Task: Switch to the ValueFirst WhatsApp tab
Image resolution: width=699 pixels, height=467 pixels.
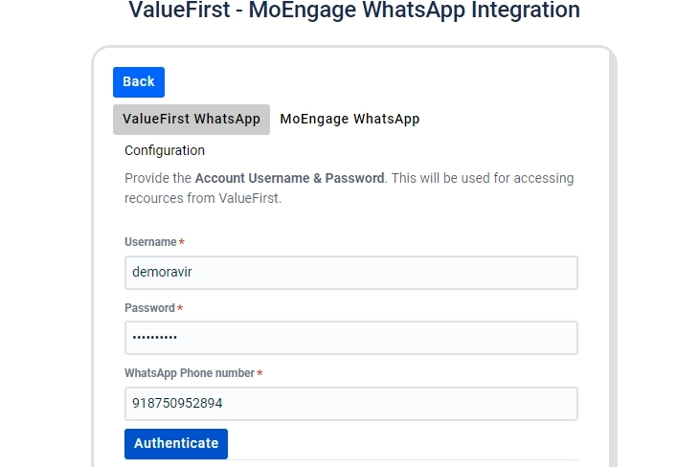Action: pos(192,120)
